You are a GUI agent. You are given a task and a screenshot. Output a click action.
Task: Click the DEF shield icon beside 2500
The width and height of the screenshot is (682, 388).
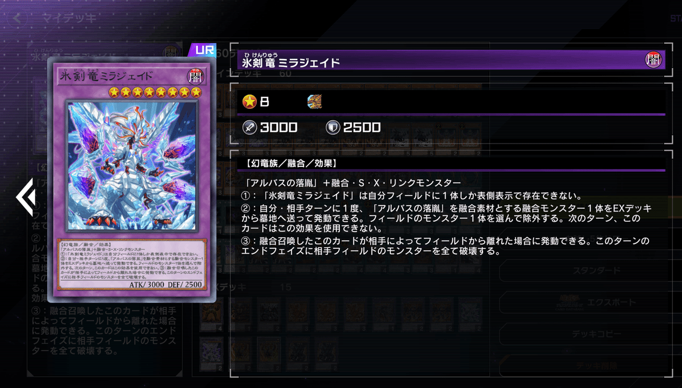332,127
